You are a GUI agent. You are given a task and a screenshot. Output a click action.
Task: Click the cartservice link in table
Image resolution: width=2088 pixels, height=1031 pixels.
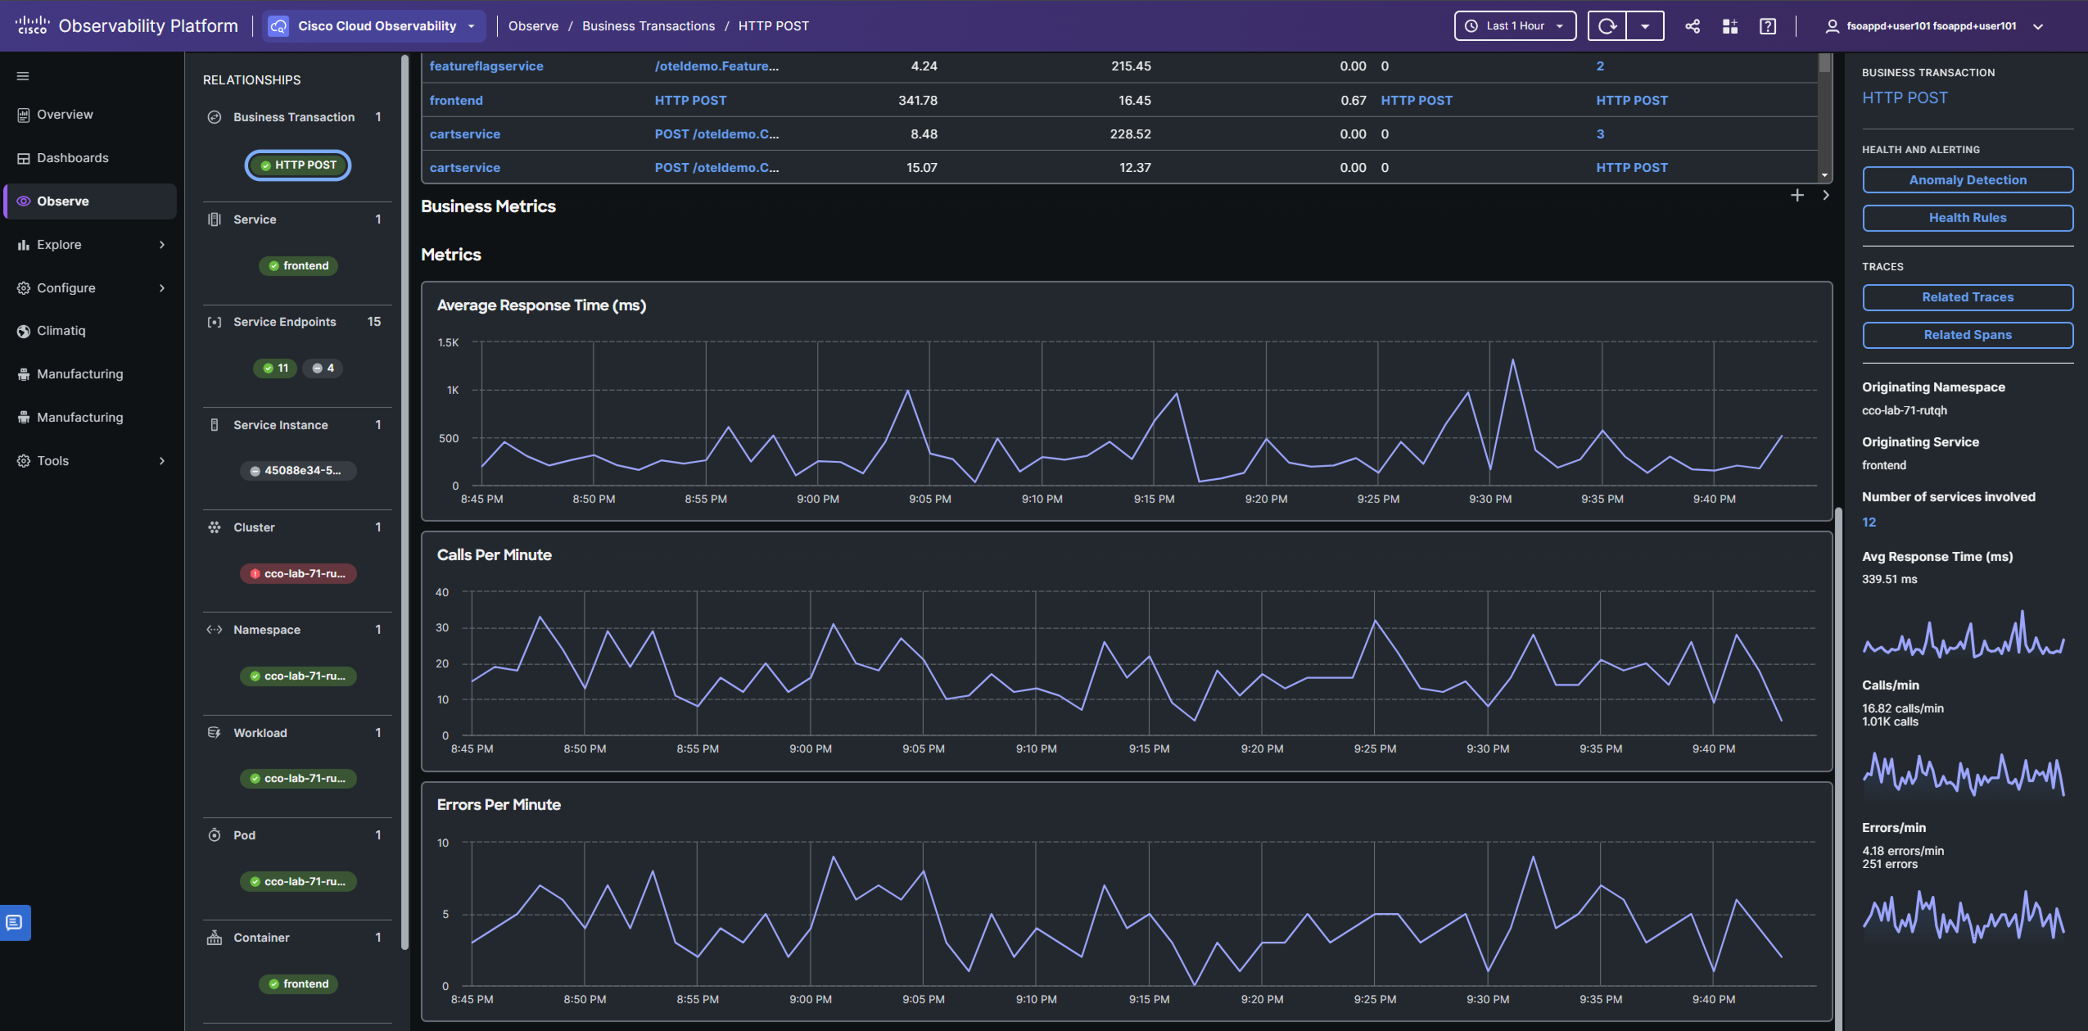pyautogui.click(x=465, y=134)
